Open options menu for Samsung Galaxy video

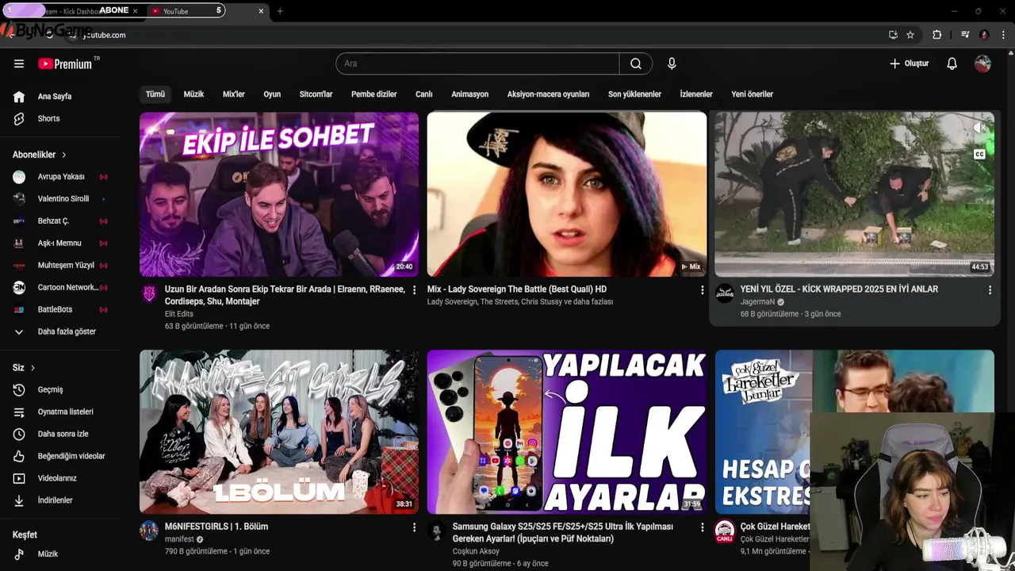click(x=702, y=527)
